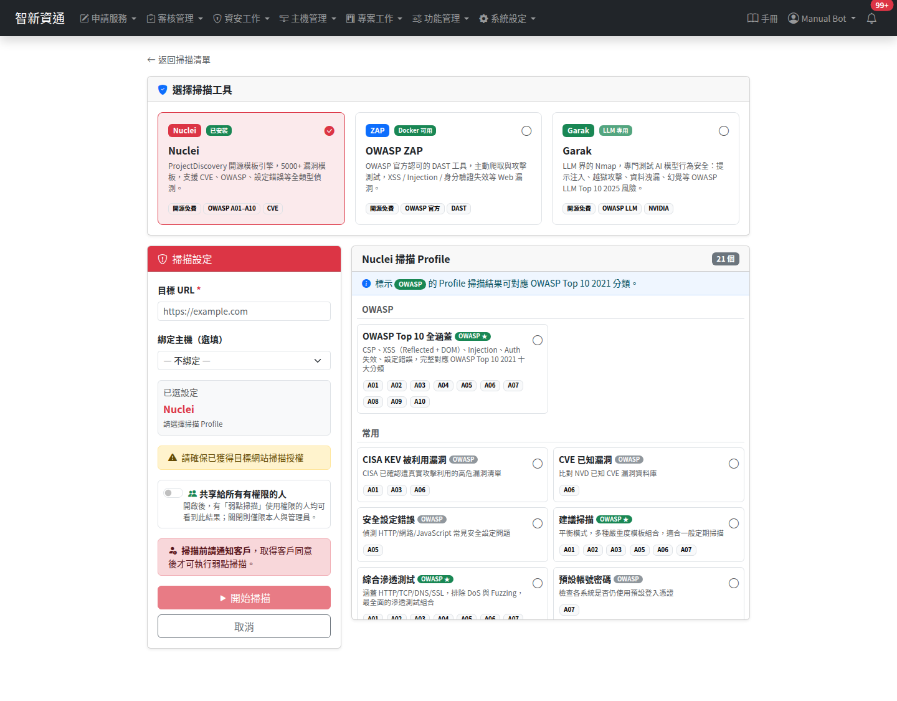897x701 pixels.
Task: Click the shield icon in 掃描設定 header
Action: (x=163, y=259)
